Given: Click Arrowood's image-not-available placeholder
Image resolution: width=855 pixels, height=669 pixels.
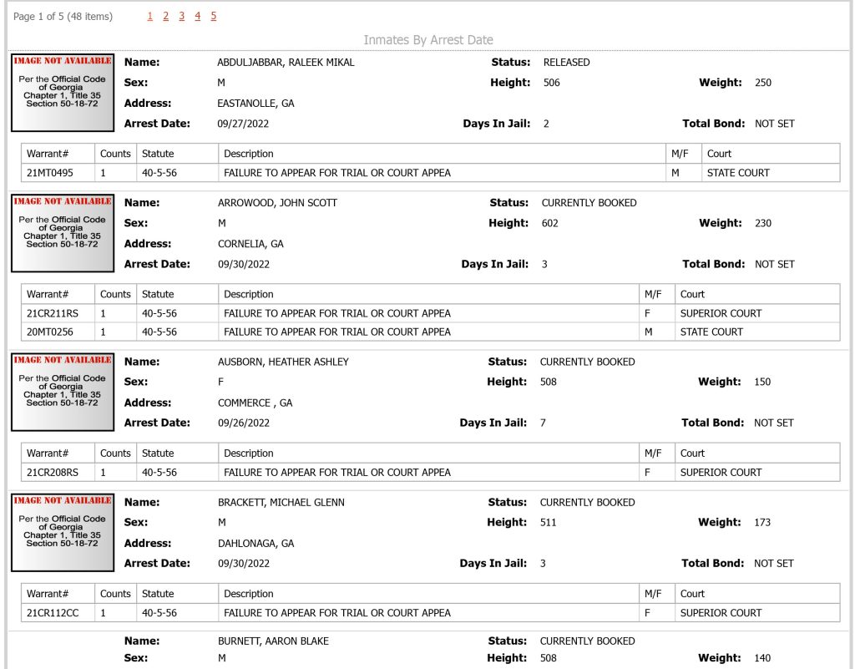Looking at the screenshot, I should (x=63, y=233).
